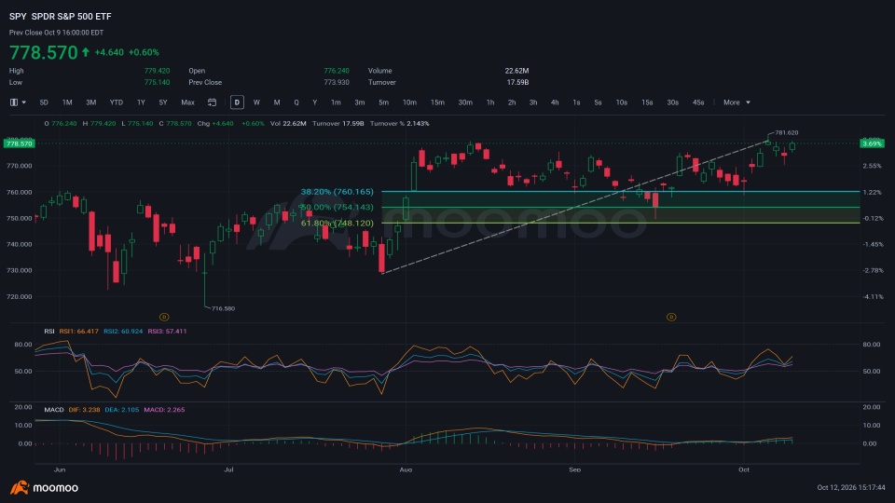Switch to 4h interval
This screenshot has width=895, height=503.
[555, 102]
